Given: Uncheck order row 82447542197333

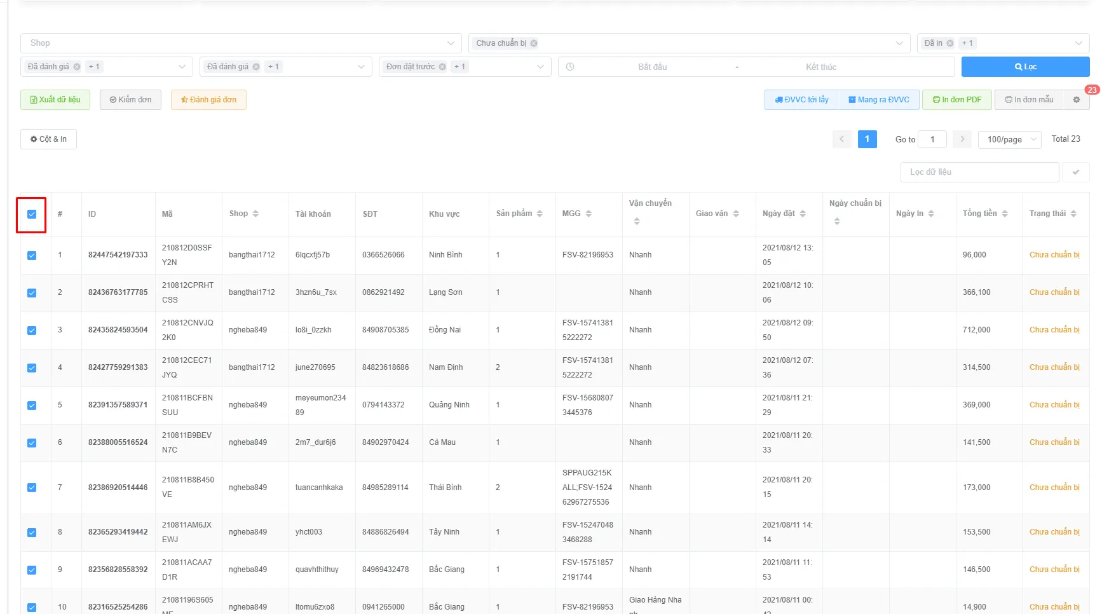Looking at the screenshot, I should tap(32, 256).
